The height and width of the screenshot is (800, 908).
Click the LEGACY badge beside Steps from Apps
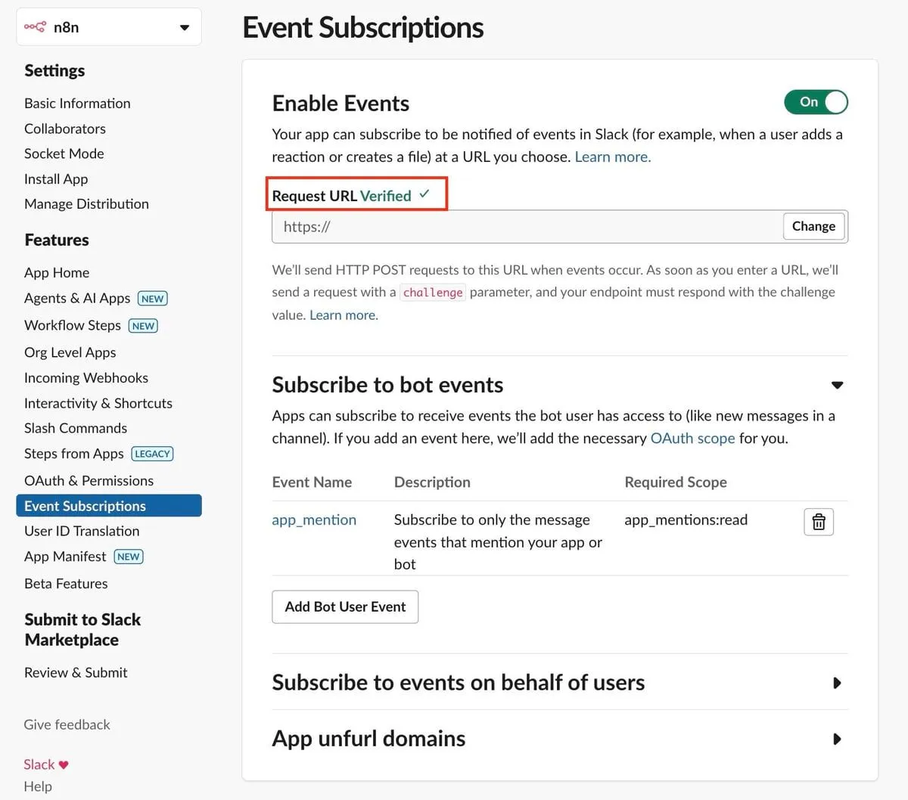[152, 454]
